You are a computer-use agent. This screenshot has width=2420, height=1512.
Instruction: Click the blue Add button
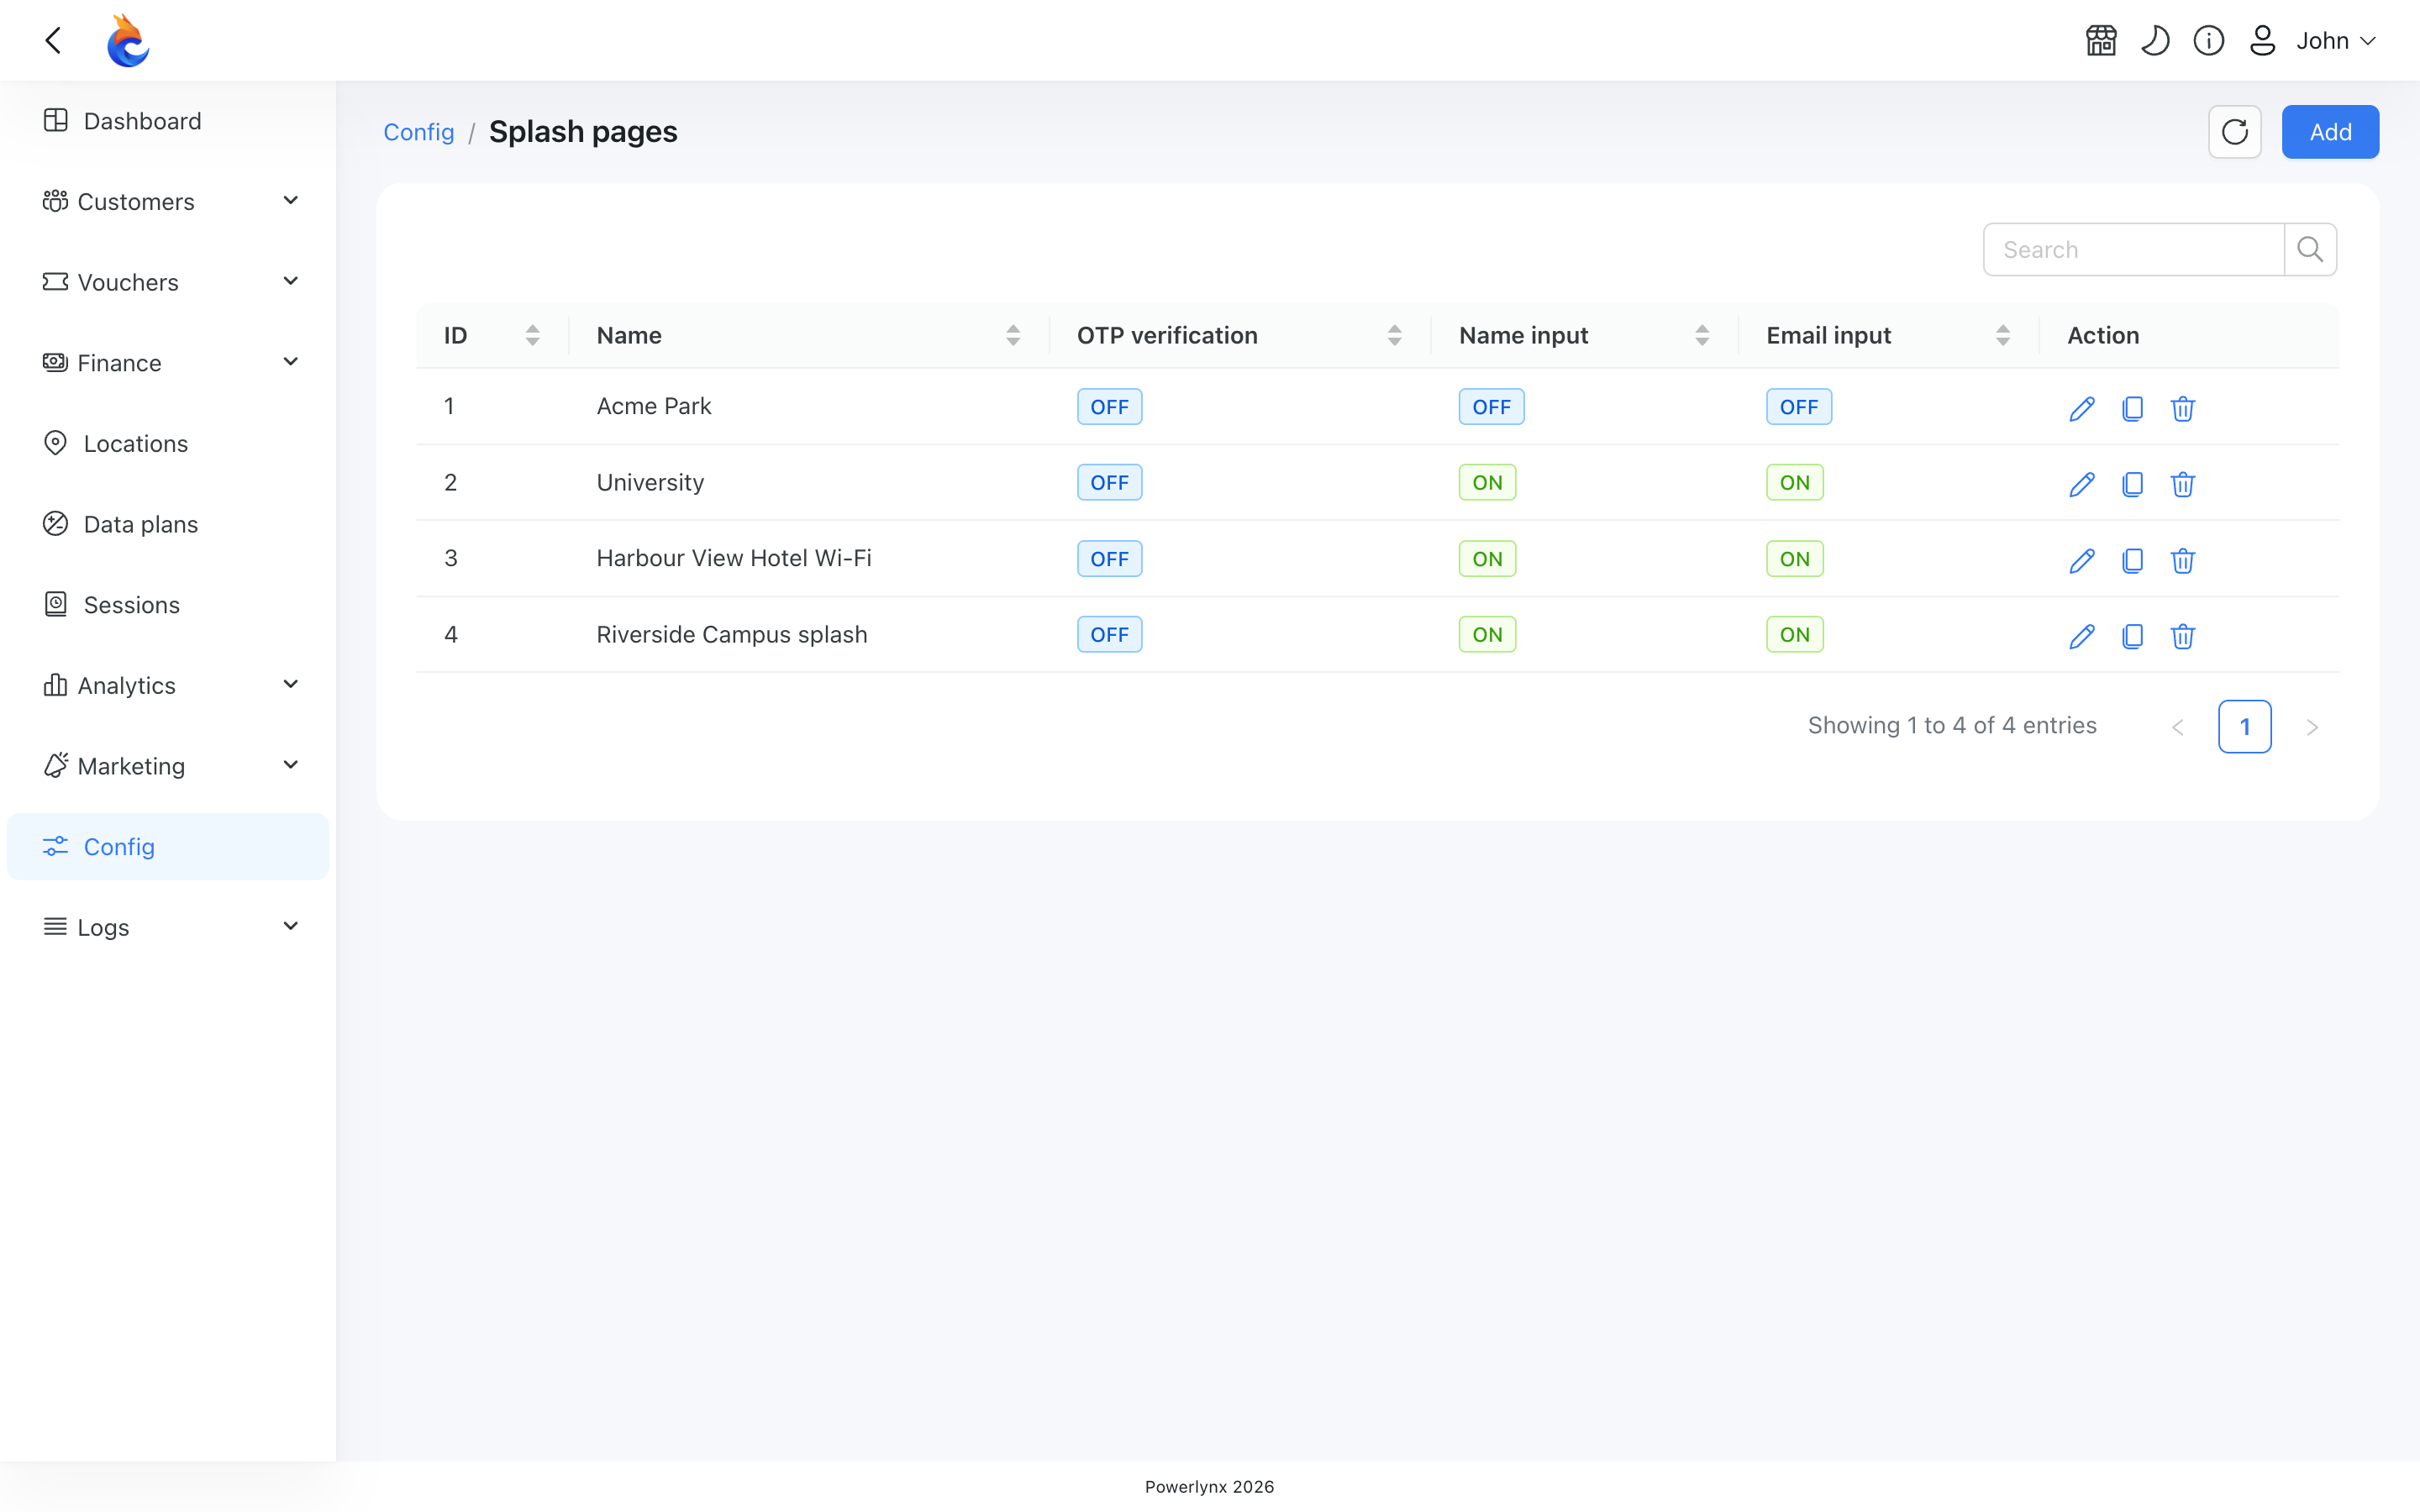click(2330, 132)
